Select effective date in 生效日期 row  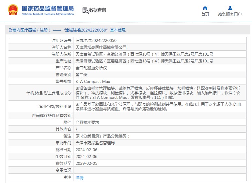(87, 157)
